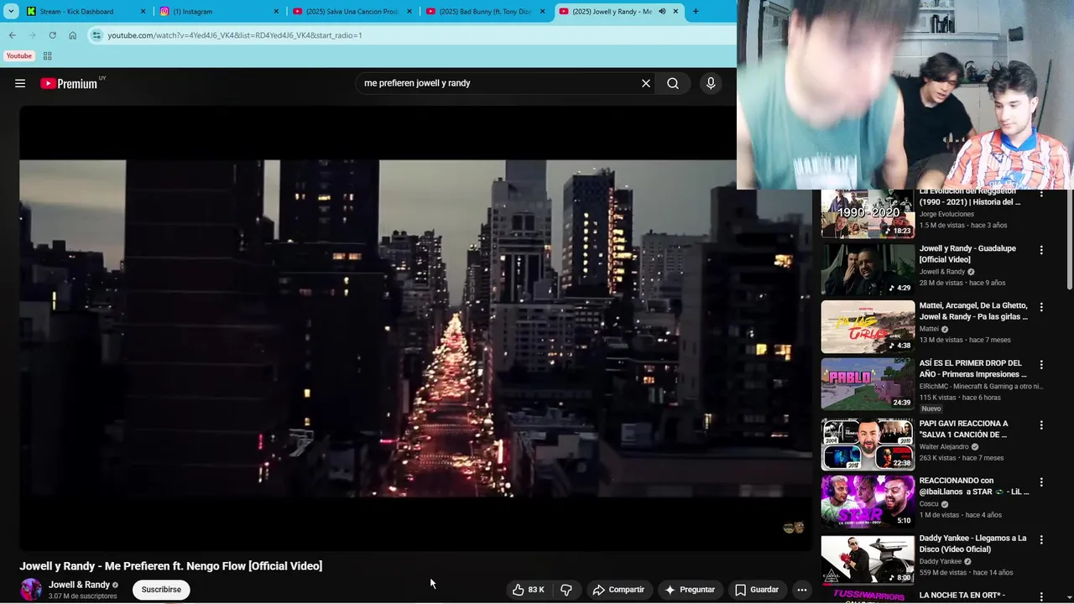The height and width of the screenshot is (604, 1074).
Task: Clear the search box with the X
Action: pyautogui.click(x=646, y=83)
